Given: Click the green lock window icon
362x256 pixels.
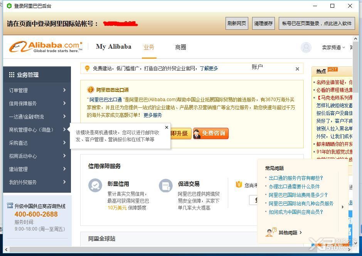Looking at the screenshot, I should click(9, 6).
